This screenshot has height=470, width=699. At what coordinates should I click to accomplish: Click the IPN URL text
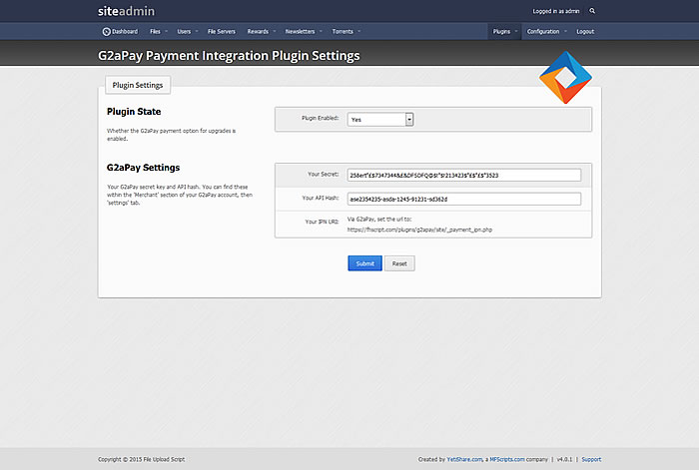[419, 230]
